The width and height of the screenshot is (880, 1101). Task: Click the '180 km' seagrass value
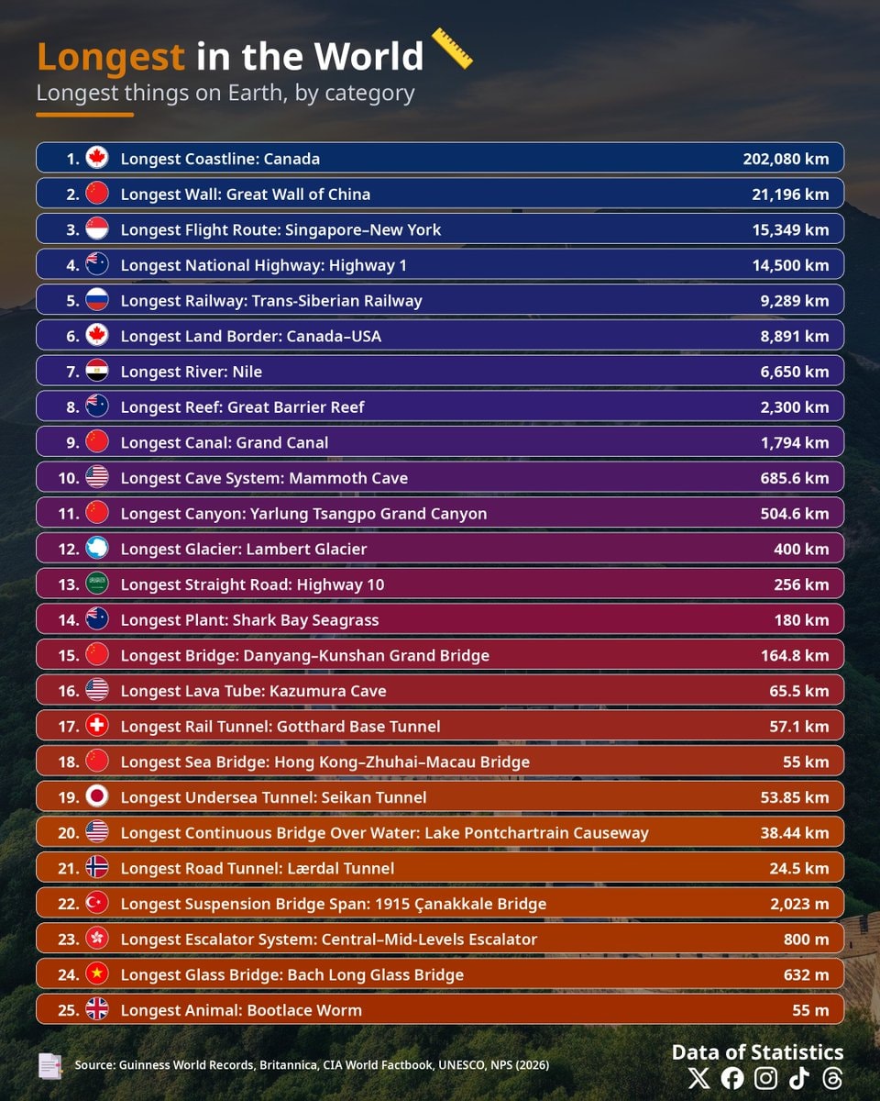click(x=802, y=620)
